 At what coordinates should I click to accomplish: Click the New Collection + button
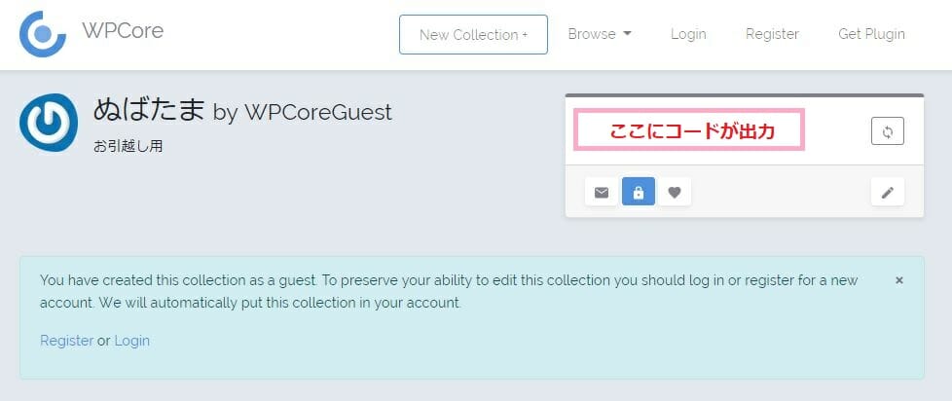pos(474,35)
